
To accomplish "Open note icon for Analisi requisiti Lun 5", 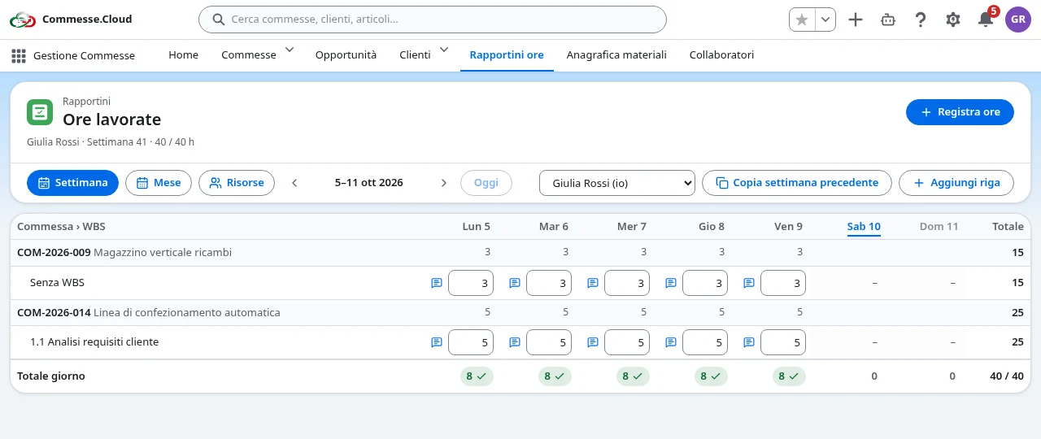I will coord(437,342).
